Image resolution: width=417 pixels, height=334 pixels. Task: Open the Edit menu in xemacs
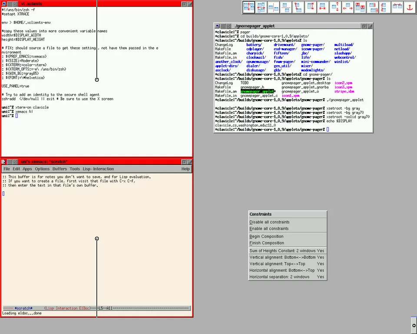pos(16,169)
